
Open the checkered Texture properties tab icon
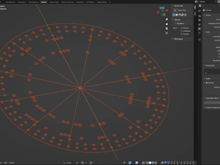(x=199, y=40)
